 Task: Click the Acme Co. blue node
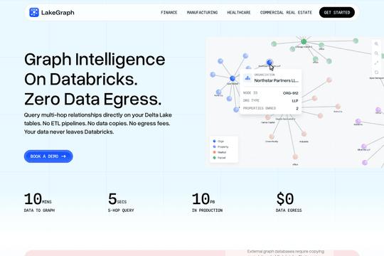[x=218, y=92]
